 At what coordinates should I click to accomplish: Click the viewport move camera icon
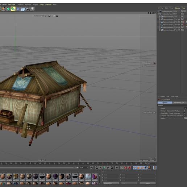[x=149, y=13]
